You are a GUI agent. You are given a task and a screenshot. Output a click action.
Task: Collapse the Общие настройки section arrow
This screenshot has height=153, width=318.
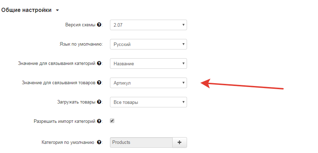[57, 10]
